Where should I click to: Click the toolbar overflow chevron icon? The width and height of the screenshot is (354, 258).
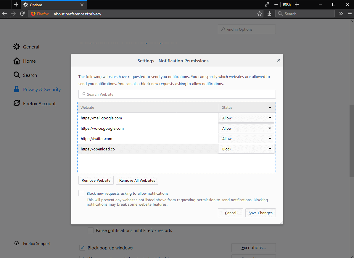point(341,14)
